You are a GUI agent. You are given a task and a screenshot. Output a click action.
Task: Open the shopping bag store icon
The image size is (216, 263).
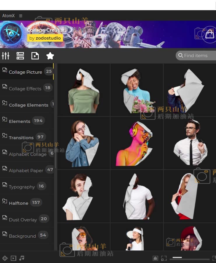pos(209,34)
